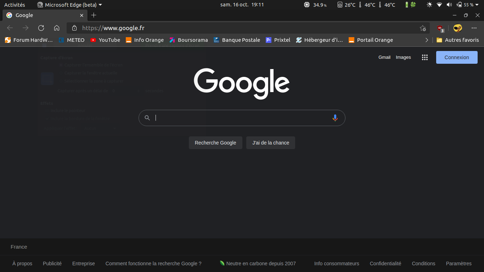The width and height of the screenshot is (484, 272).
Task: View site information via the lock icon
Action: pos(74,28)
